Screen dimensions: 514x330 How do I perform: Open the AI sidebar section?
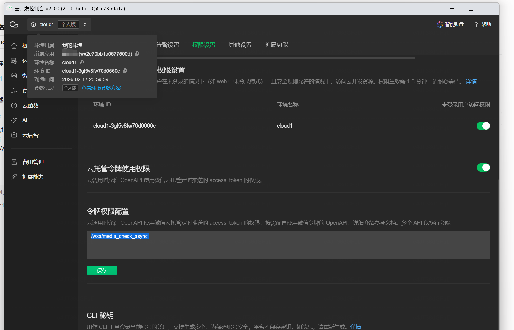click(25, 120)
